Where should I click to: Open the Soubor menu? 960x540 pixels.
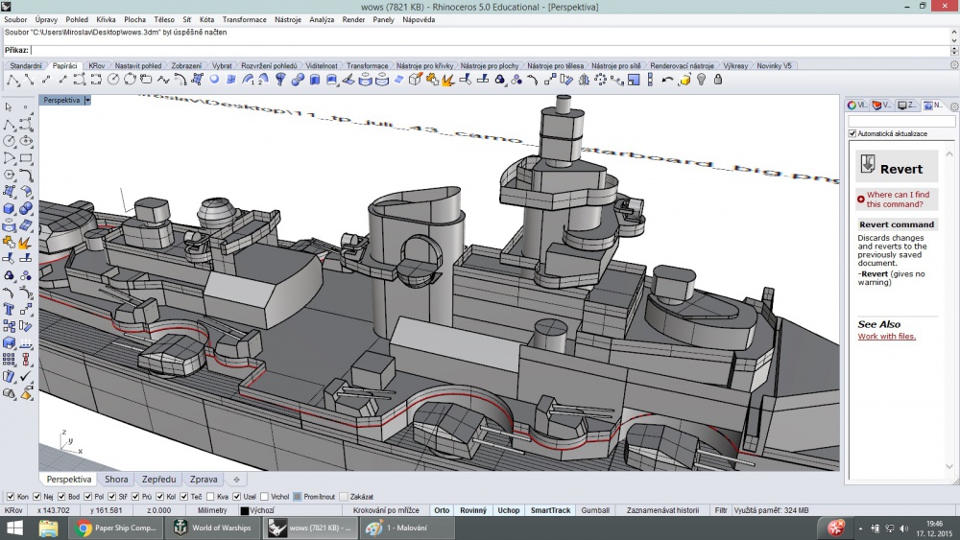(x=16, y=19)
